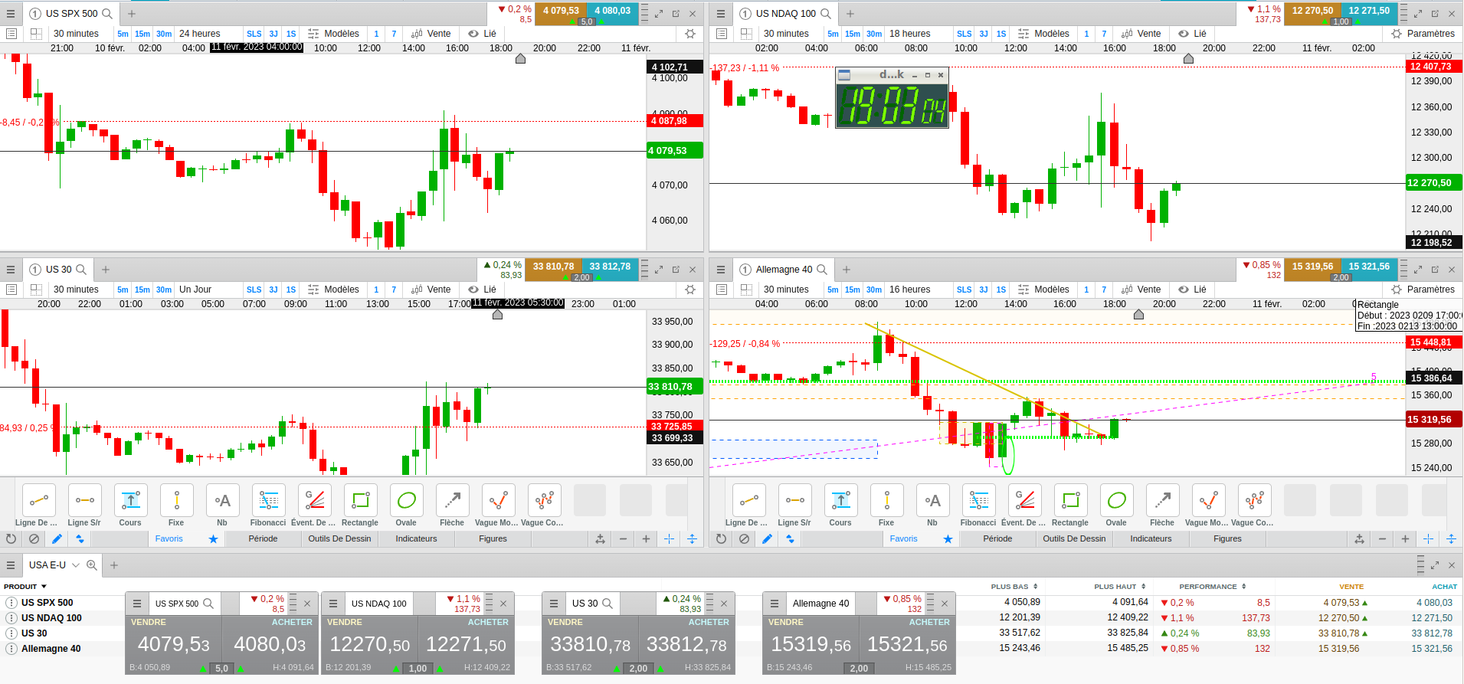Toggle Lié eye icon on US 30 chart
The image size is (1464, 684).
(x=473, y=290)
